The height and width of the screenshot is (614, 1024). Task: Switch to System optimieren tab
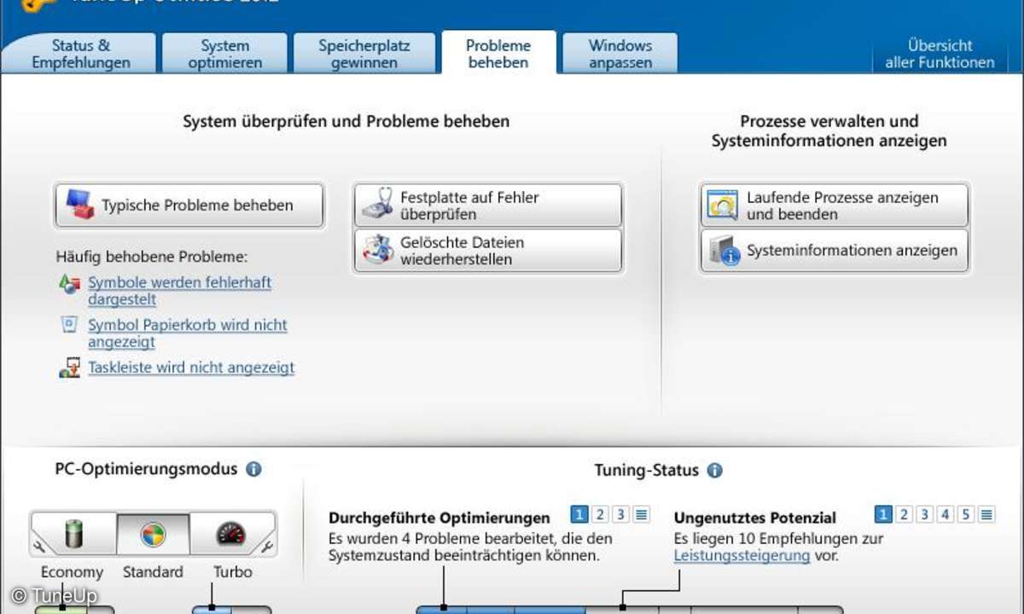point(225,54)
